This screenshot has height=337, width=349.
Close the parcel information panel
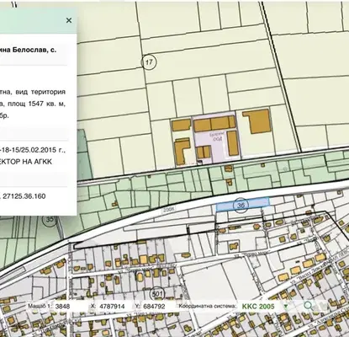coord(69,20)
